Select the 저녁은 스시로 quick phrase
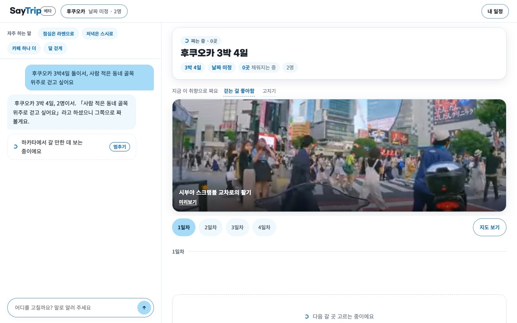Viewport: 517px width, 323px height. pyautogui.click(x=100, y=34)
